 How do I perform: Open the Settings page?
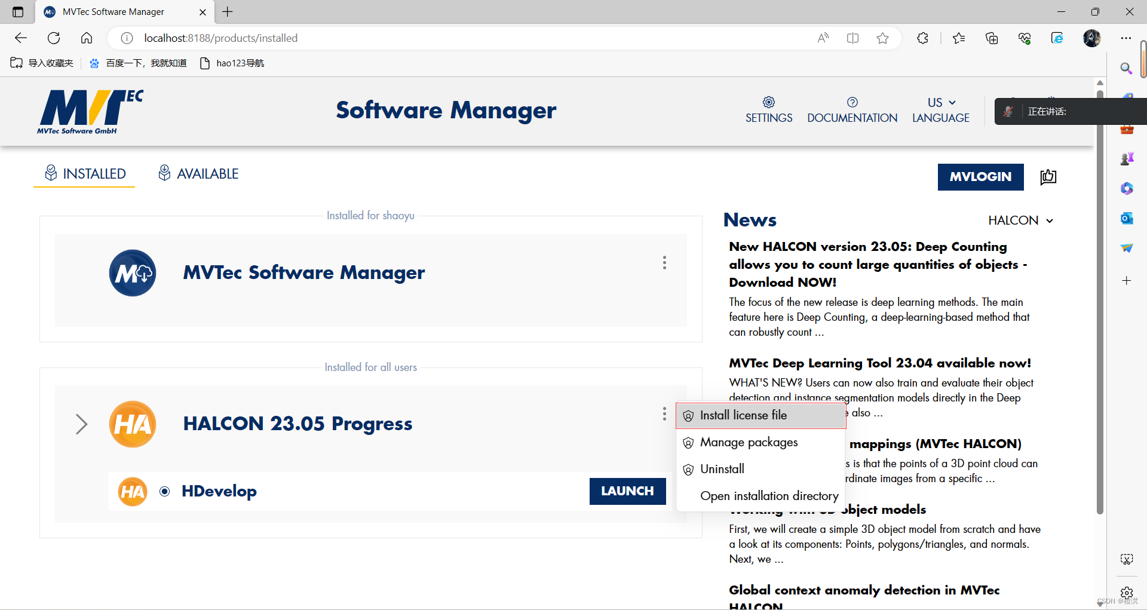click(768, 110)
